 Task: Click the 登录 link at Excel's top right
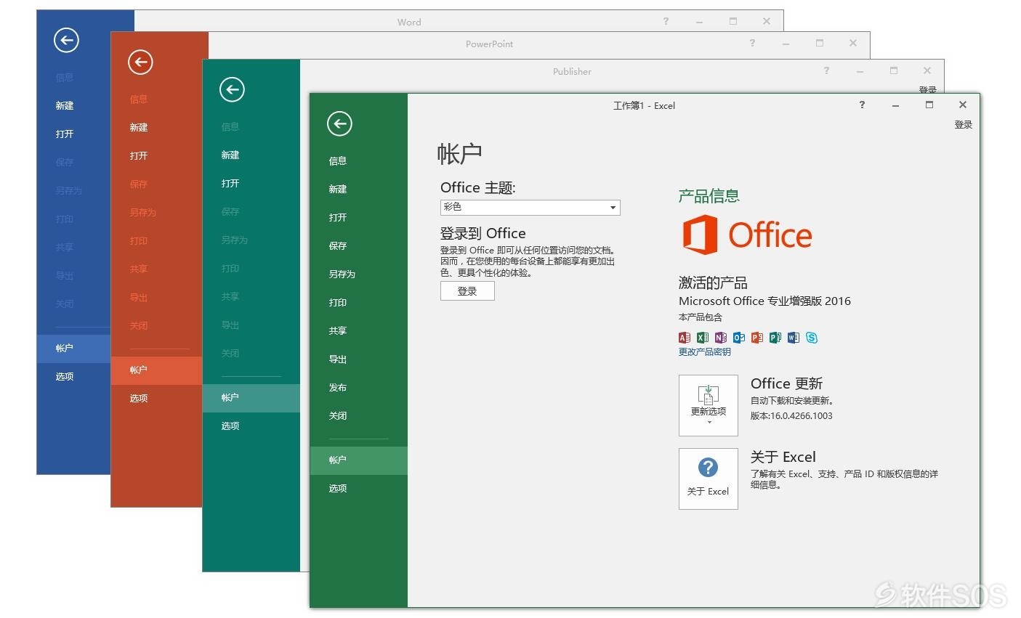coord(964,125)
